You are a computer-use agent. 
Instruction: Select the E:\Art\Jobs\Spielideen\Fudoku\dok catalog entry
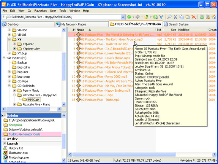[32, 120]
